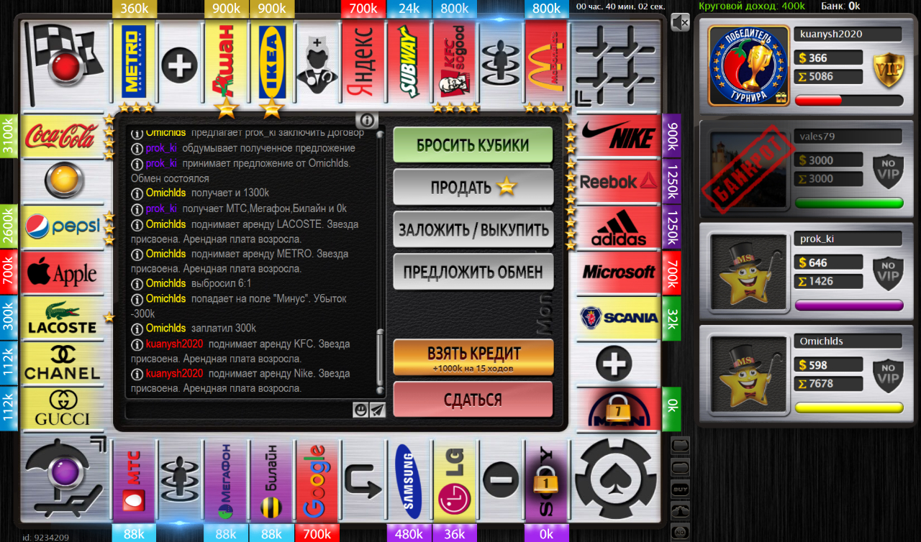This screenshot has width=921, height=542.
Task: Select the Gucci property tile
Action: click(x=63, y=409)
